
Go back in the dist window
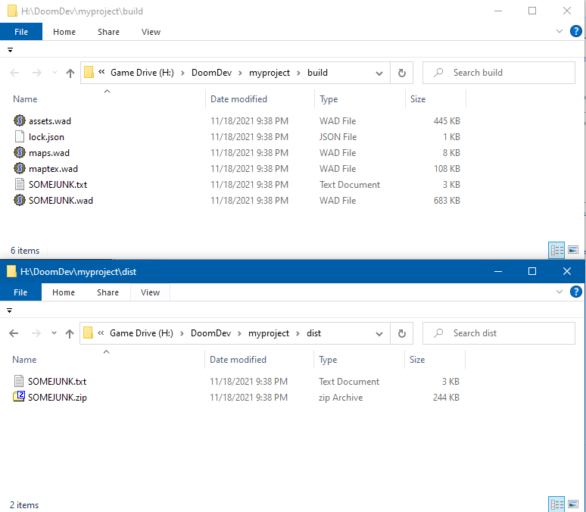pos(14,333)
